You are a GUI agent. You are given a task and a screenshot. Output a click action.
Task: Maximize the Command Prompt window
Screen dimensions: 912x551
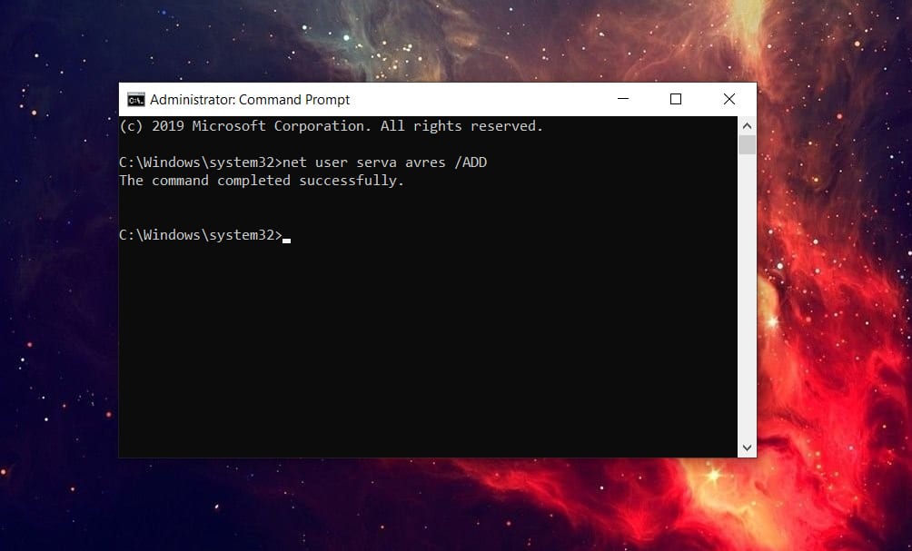(676, 99)
